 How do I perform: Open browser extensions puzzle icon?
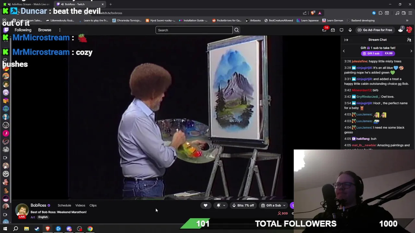pos(381,13)
